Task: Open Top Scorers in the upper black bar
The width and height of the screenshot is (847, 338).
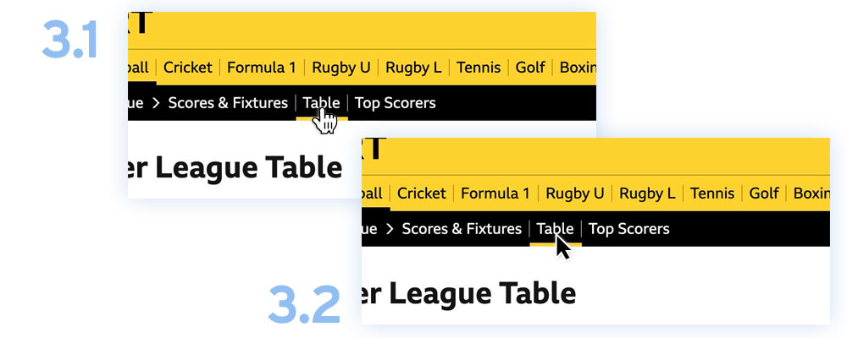Action: click(x=395, y=103)
